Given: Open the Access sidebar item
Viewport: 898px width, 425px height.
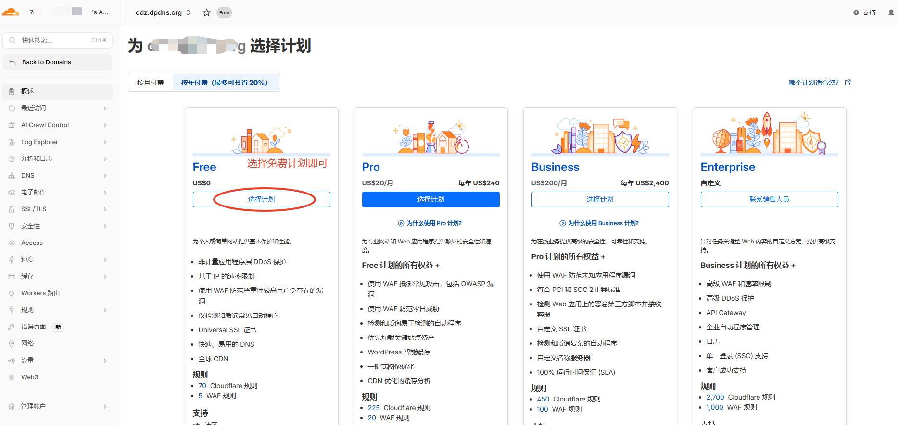Looking at the screenshot, I should pos(32,243).
